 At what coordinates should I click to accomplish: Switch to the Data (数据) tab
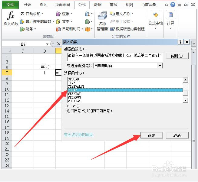tap(98, 5)
